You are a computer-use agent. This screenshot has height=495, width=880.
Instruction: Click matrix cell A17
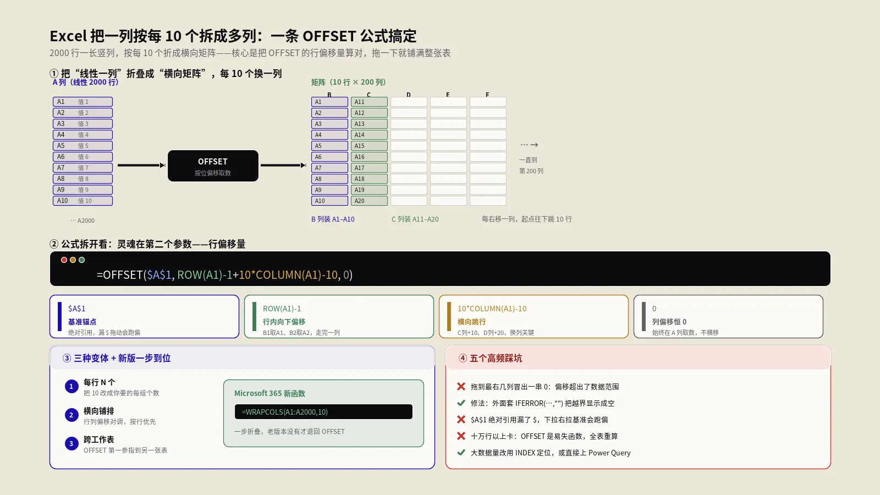(369, 168)
